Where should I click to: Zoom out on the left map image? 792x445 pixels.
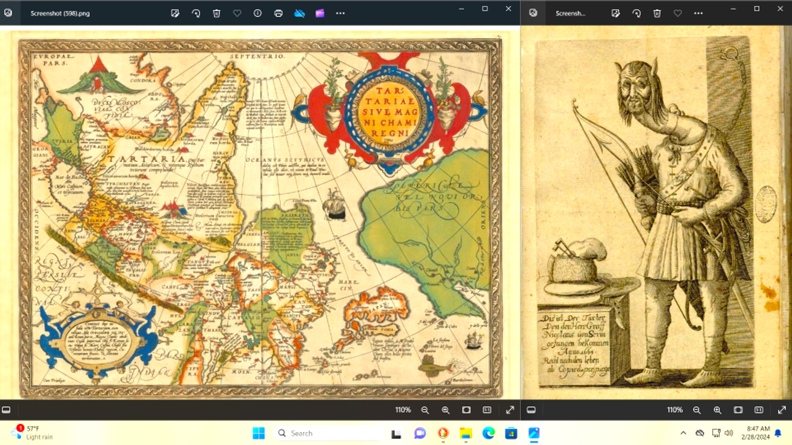pos(425,410)
